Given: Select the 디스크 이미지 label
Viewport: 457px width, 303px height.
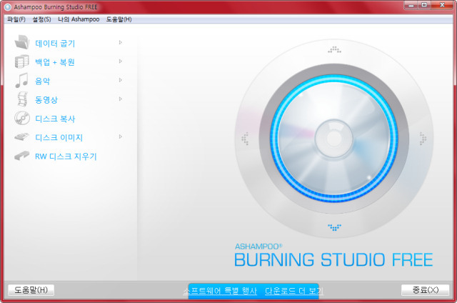Looking at the screenshot, I should click(x=59, y=137).
